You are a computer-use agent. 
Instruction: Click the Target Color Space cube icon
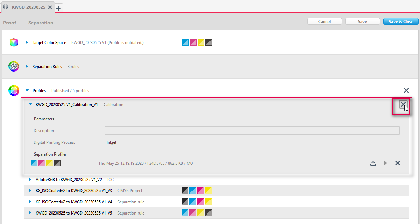[x=14, y=42]
